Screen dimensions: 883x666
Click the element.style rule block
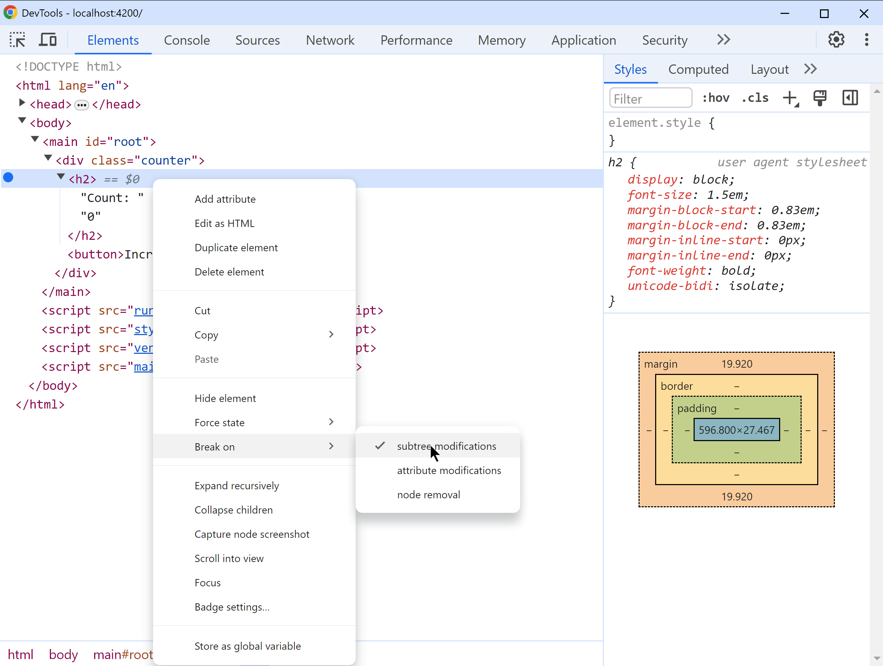[736, 131]
